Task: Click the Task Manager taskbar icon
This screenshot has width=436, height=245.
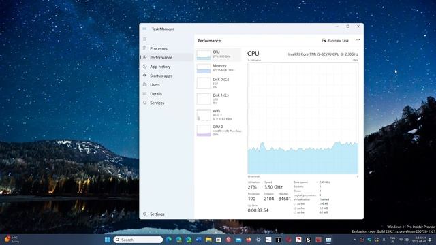Action: point(328,240)
